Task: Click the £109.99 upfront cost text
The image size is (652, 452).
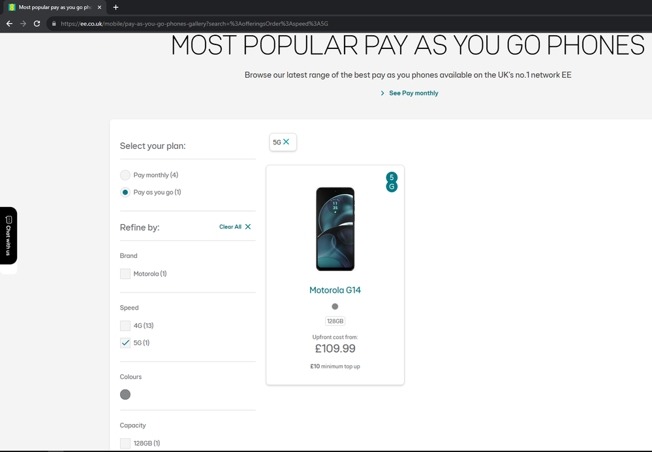Action: (x=335, y=348)
